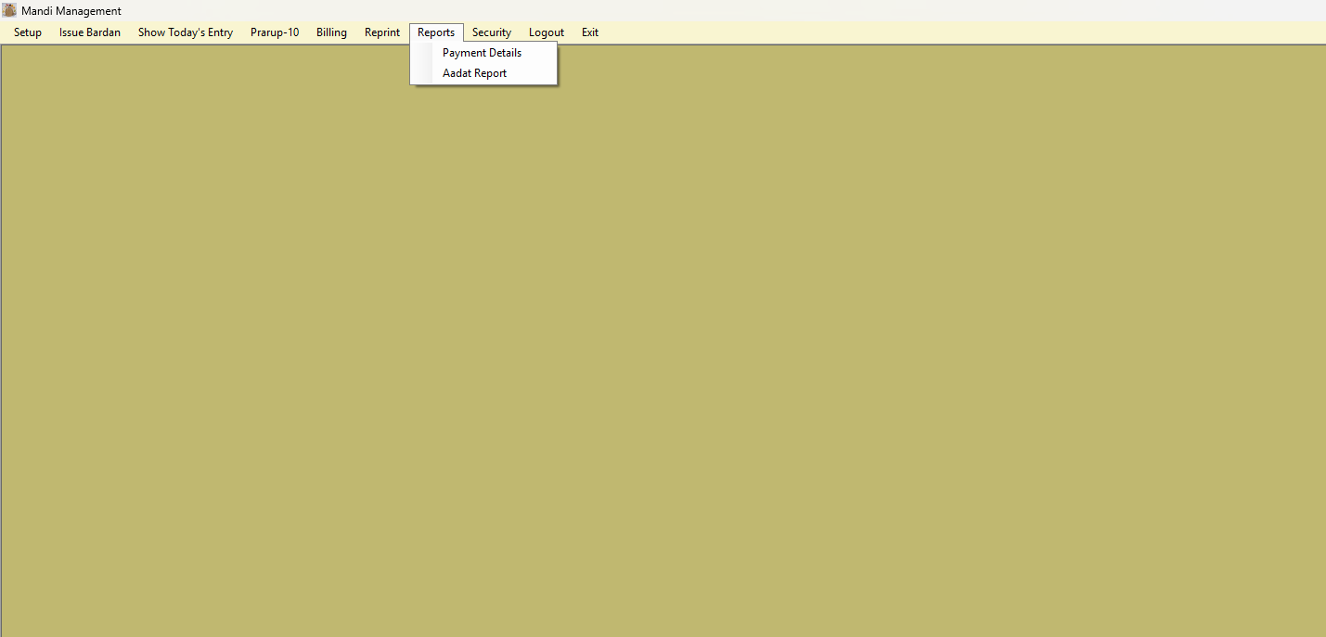This screenshot has width=1326, height=637.
Task: Open the Reprint menu
Action: 382,32
